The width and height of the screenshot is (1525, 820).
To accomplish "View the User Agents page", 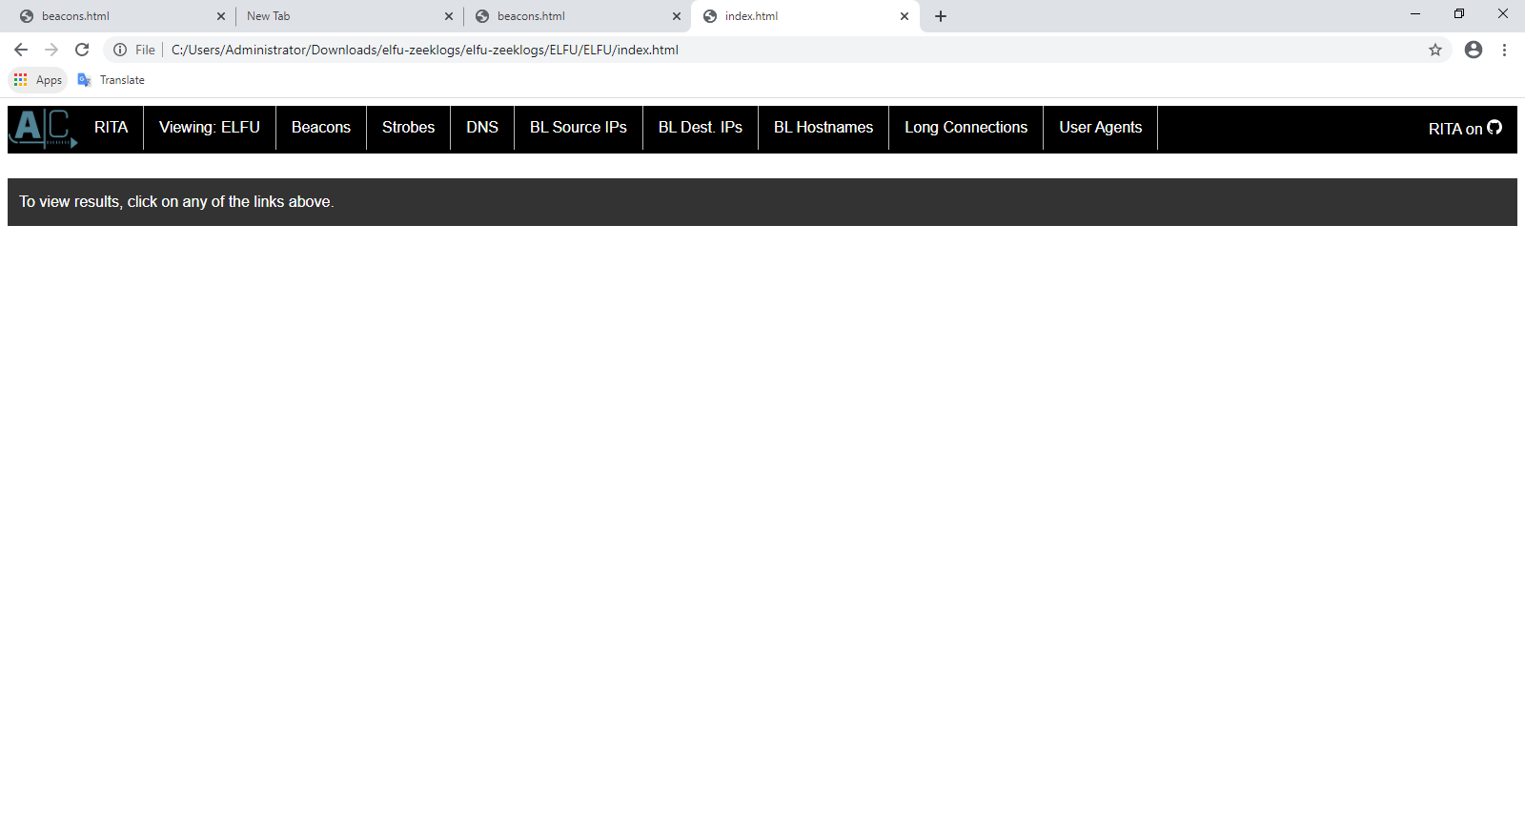I will coord(1100,128).
